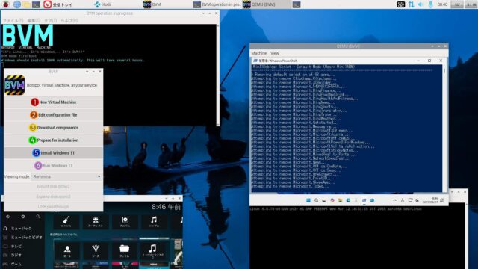The height and width of the screenshot is (269, 478).
Task: Click the date and time in VM taskbar
Action: (430, 200)
